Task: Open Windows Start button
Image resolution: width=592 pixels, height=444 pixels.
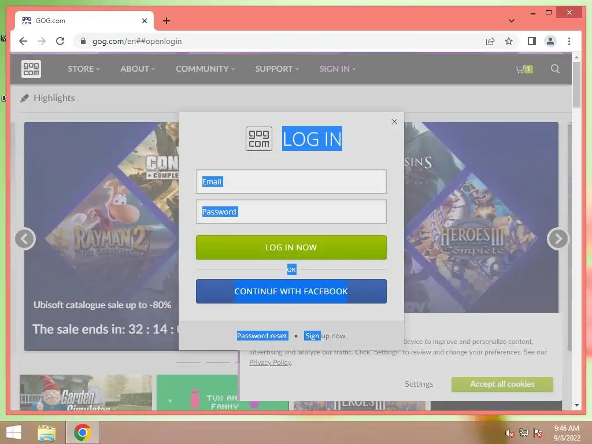Action: tap(14, 432)
